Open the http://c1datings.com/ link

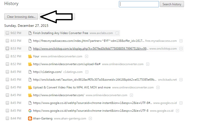48,72
